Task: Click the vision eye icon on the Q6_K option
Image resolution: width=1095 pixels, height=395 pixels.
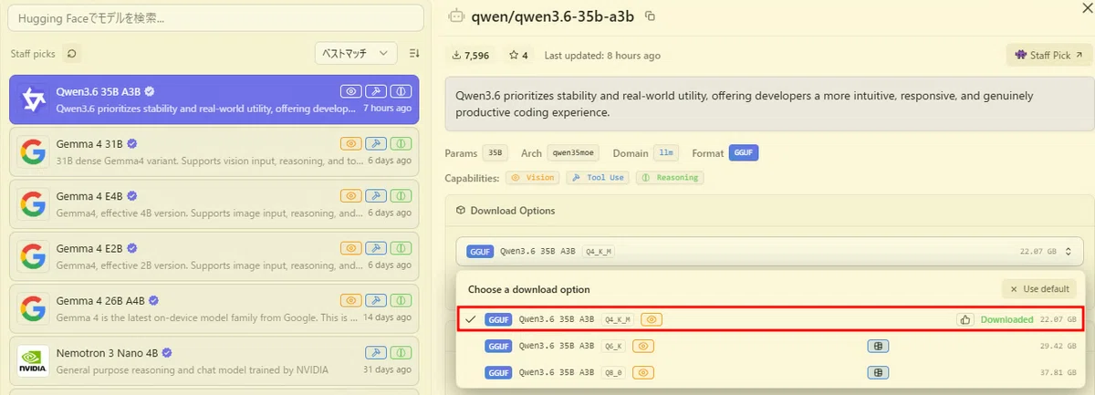Action: (642, 346)
